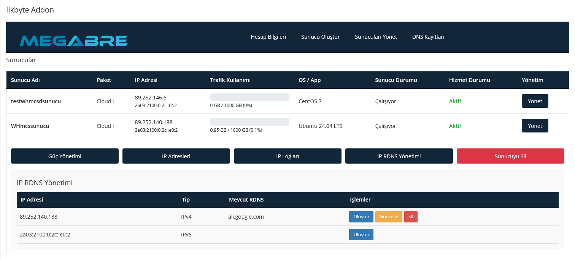Screen dimensions: 575x260
Task: Delete RDNS record with Sil button
Action: [410, 217]
